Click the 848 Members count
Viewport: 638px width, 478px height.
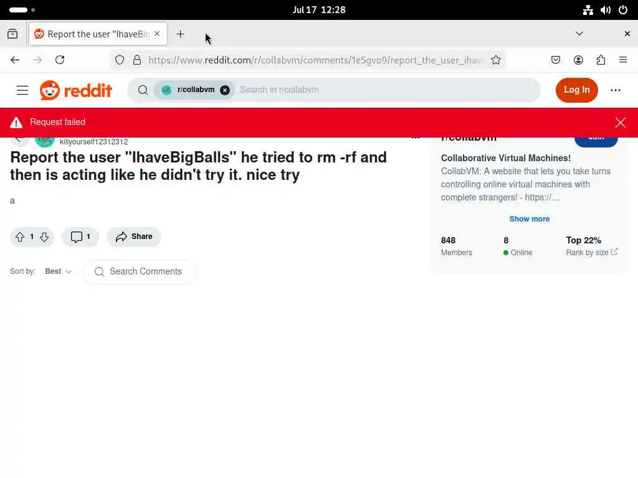(457, 246)
